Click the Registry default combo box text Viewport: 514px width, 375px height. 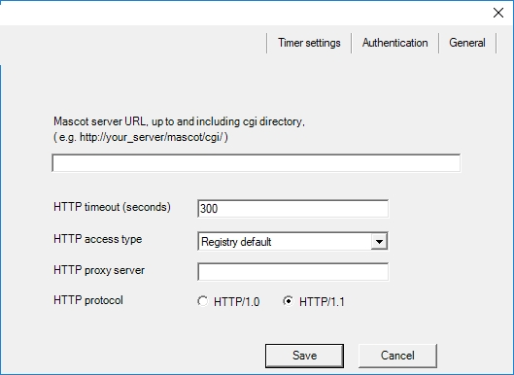click(236, 242)
